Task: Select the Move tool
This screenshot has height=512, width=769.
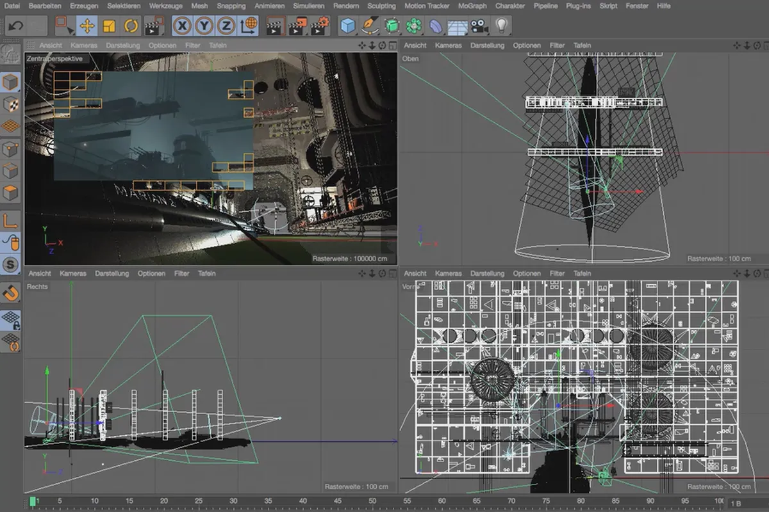Action: click(87, 26)
